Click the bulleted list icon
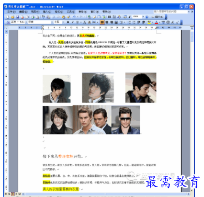204x197 pixels. point(134,22)
